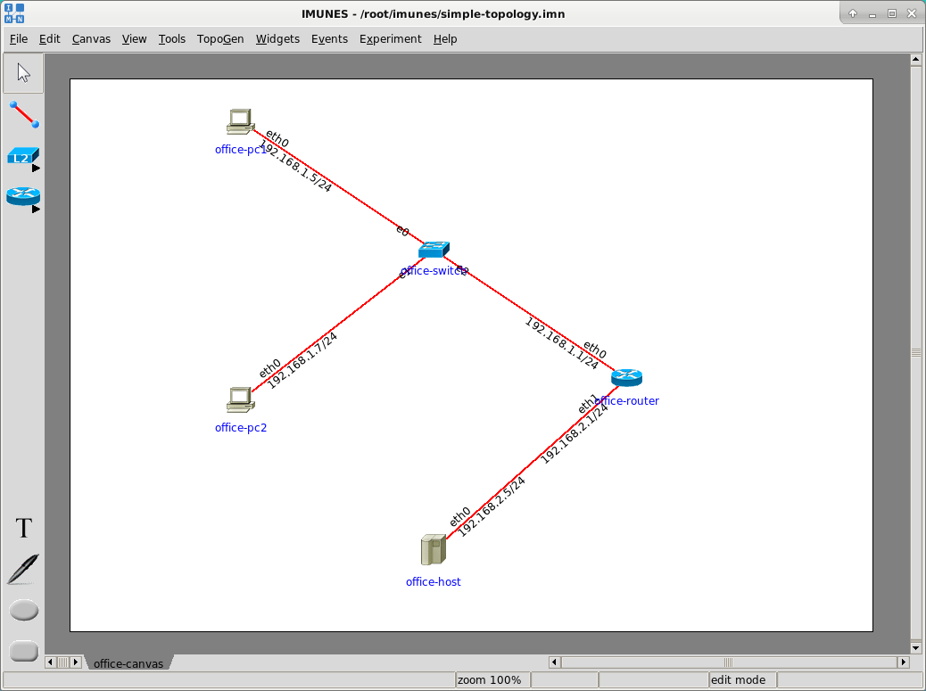
Task: Open the Tools menu
Action: pyautogui.click(x=172, y=39)
